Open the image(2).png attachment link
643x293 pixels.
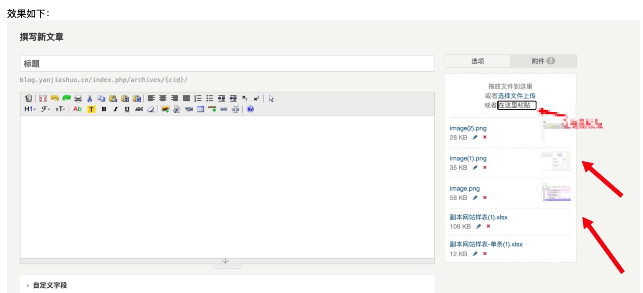pyautogui.click(x=468, y=128)
